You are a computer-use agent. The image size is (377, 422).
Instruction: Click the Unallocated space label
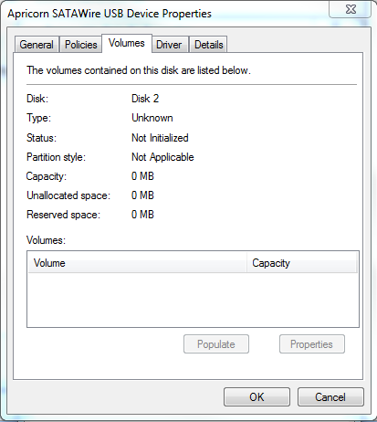[x=68, y=195]
